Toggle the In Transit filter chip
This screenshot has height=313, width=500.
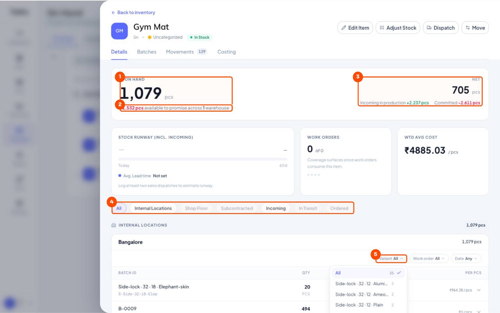[x=308, y=208]
